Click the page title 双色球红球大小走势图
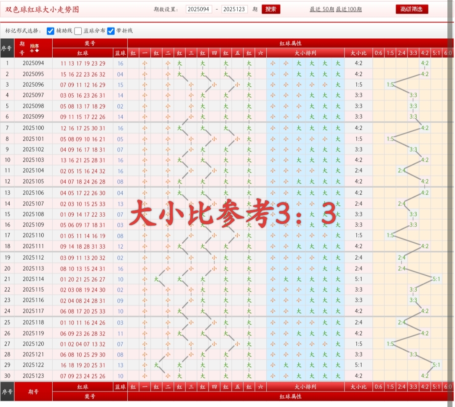The width and height of the screenshot is (455, 407). (x=42, y=10)
